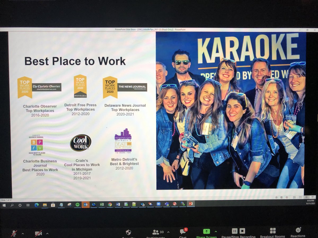Unmute the Zoom microphone
318x238 pixels.
click(x=14, y=233)
